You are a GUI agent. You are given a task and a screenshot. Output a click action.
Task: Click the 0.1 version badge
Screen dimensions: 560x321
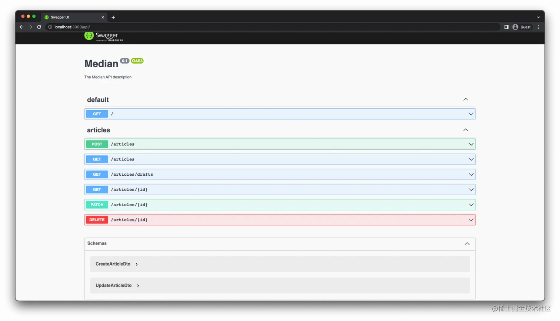click(124, 61)
